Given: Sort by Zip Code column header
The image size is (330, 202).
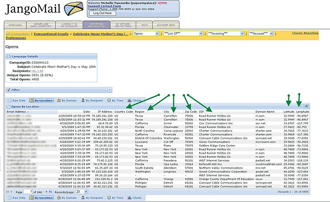Looking at the screenshot, I should coord(191,112).
